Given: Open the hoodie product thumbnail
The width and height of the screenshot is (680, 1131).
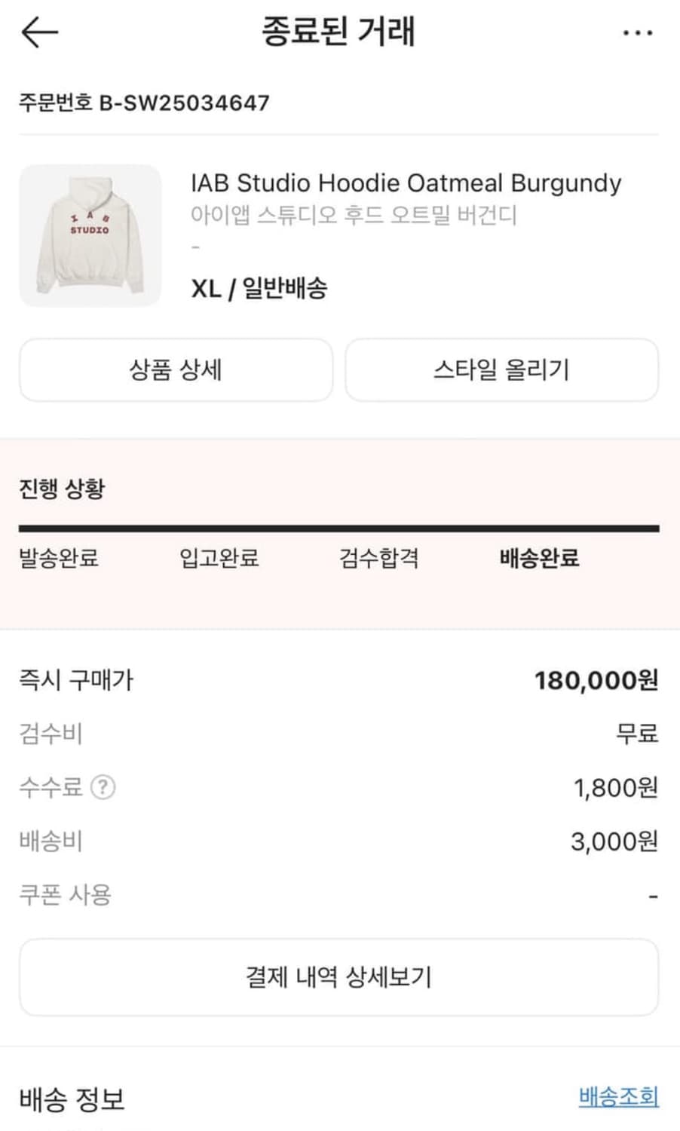Looking at the screenshot, I should [90, 236].
